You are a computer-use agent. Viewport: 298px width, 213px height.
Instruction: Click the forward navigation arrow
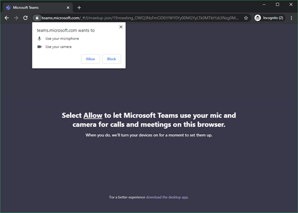click(x=16, y=18)
